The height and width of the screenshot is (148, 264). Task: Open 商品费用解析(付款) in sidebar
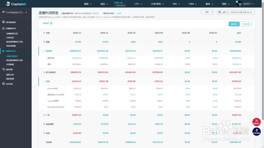coord(15,60)
